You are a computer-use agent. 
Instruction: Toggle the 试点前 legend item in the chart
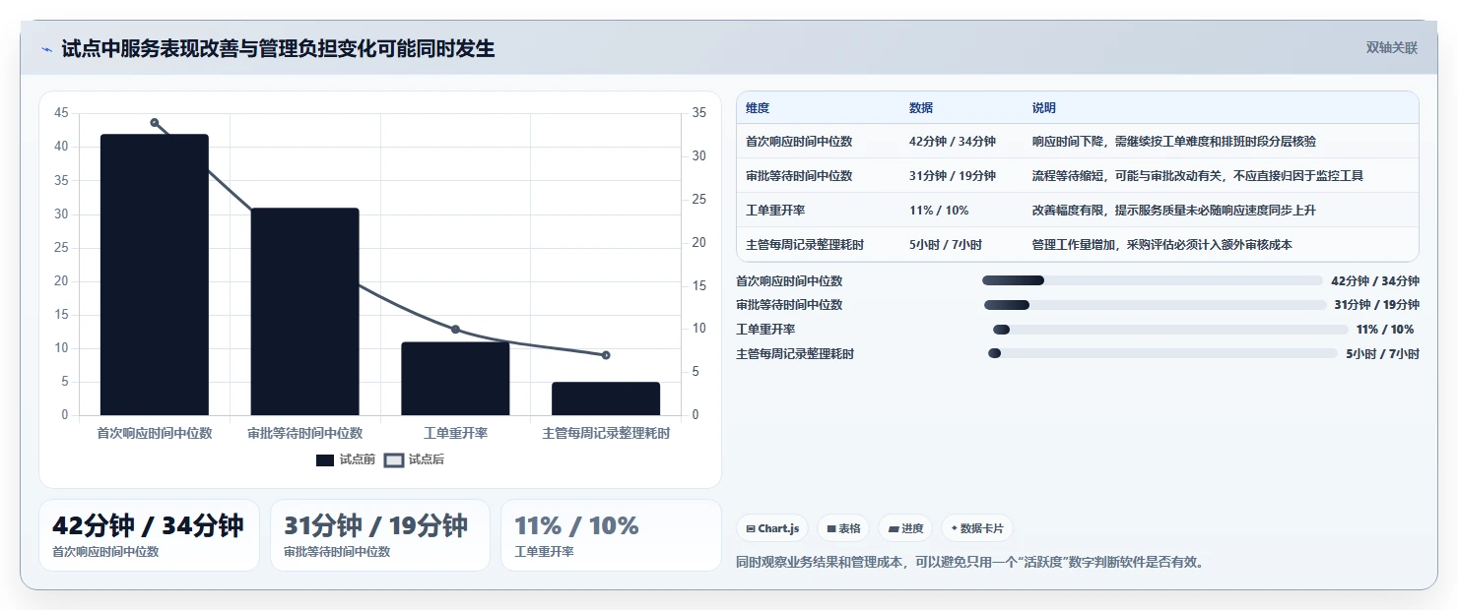(x=345, y=459)
